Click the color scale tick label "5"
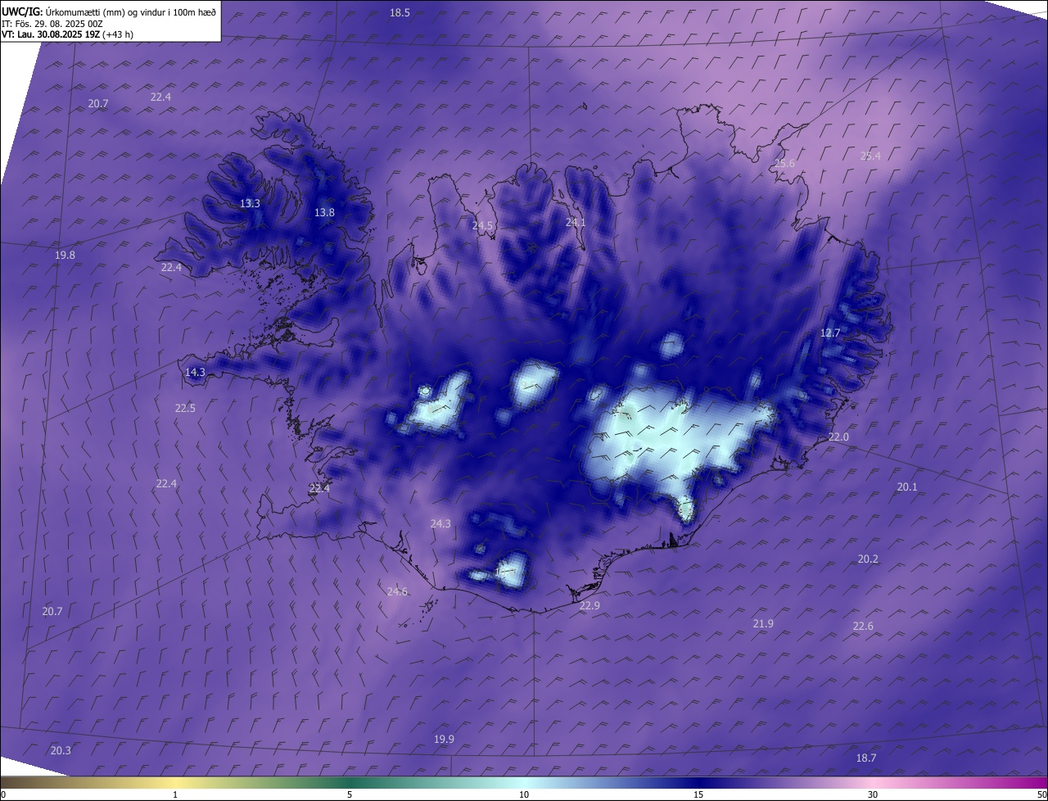 coord(350,794)
